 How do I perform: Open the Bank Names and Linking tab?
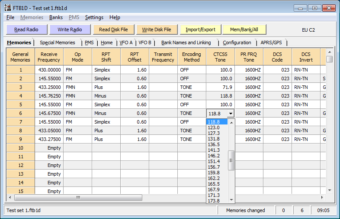tap(186, 42)
